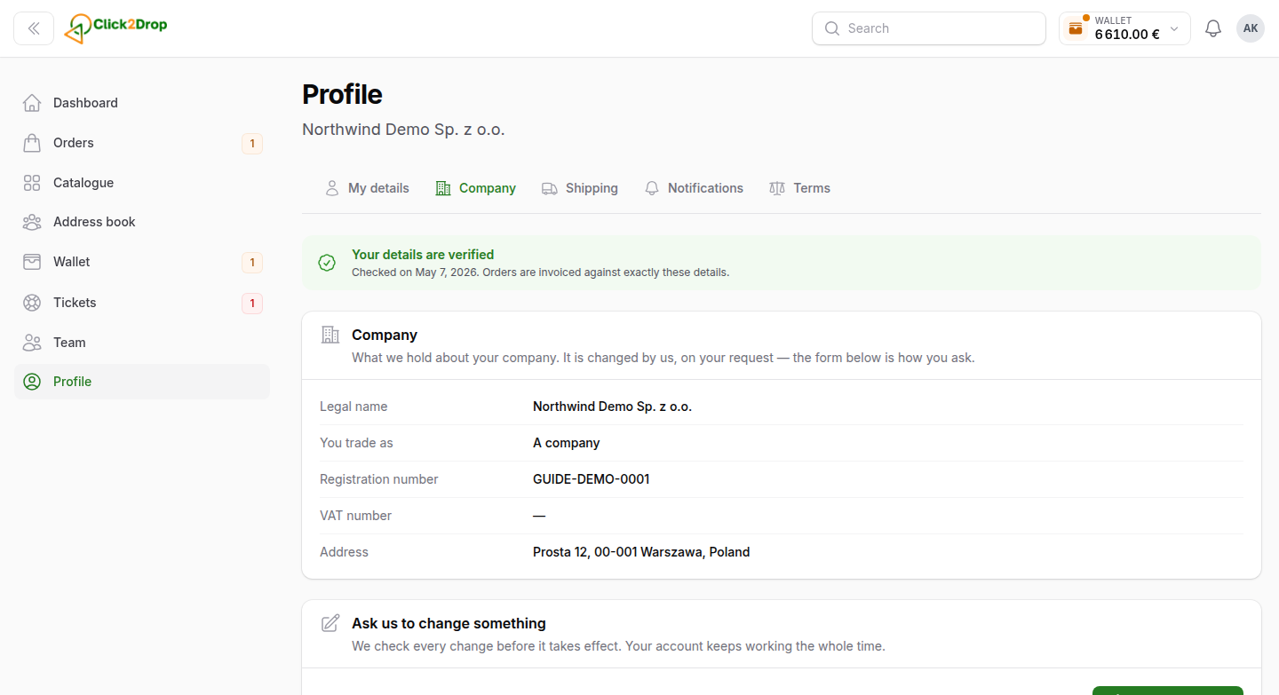Select Profile in the sidebar
The image size is (1279, 695).
click(142, 382)
